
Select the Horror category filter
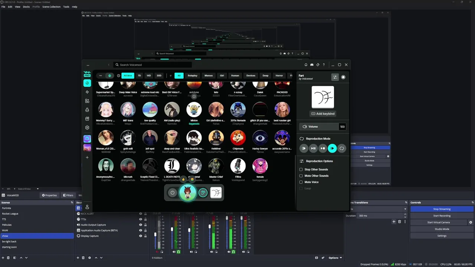pyautogui.click(x=279, y=76)
